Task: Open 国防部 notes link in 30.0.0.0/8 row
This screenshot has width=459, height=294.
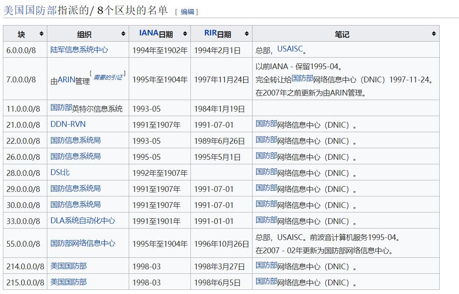Action: [x=267, y=204]
